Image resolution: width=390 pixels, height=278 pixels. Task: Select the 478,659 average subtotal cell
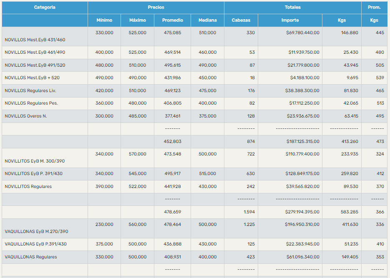[172, 212]
